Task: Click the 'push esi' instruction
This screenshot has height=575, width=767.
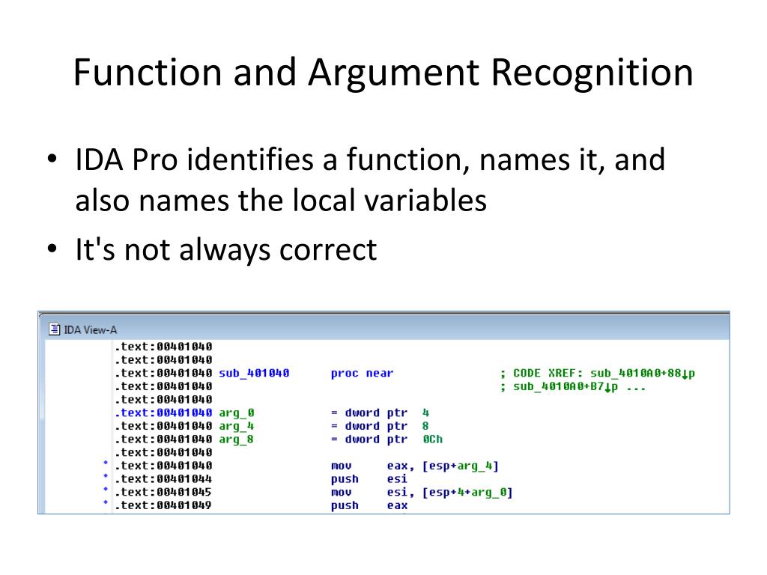Action: coord(369,479)
